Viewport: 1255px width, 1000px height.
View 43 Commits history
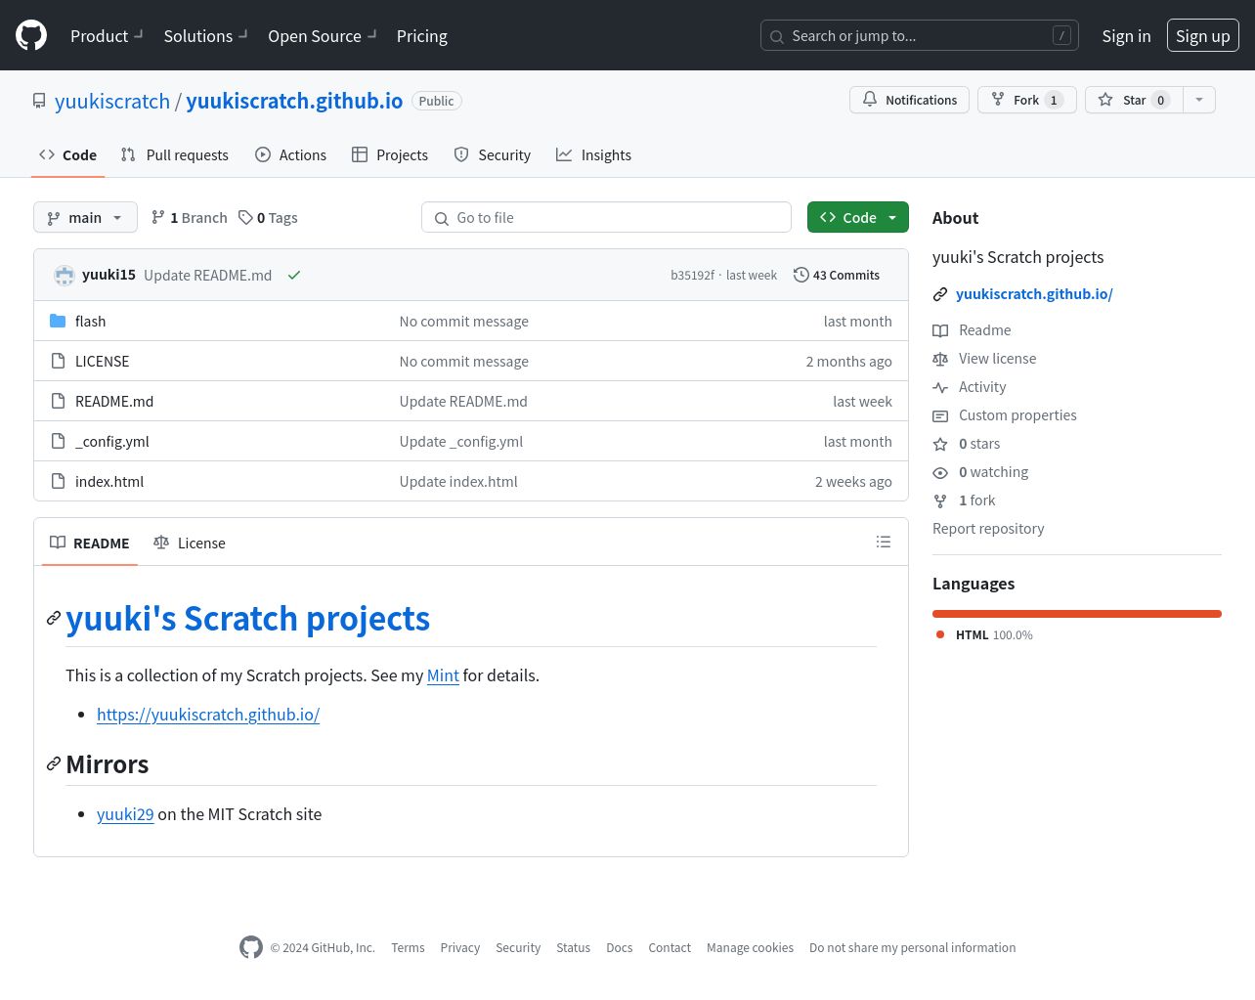(x=837, y=275)
